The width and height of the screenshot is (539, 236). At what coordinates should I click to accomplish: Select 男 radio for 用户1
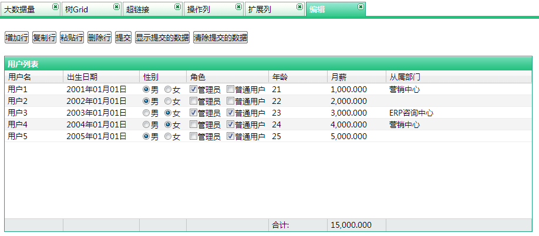click(x=146, y=90)
